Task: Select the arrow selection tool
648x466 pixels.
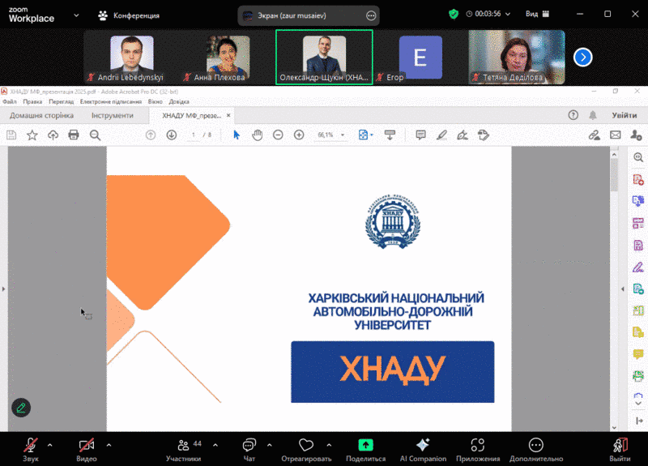Action: pos(237,135)
